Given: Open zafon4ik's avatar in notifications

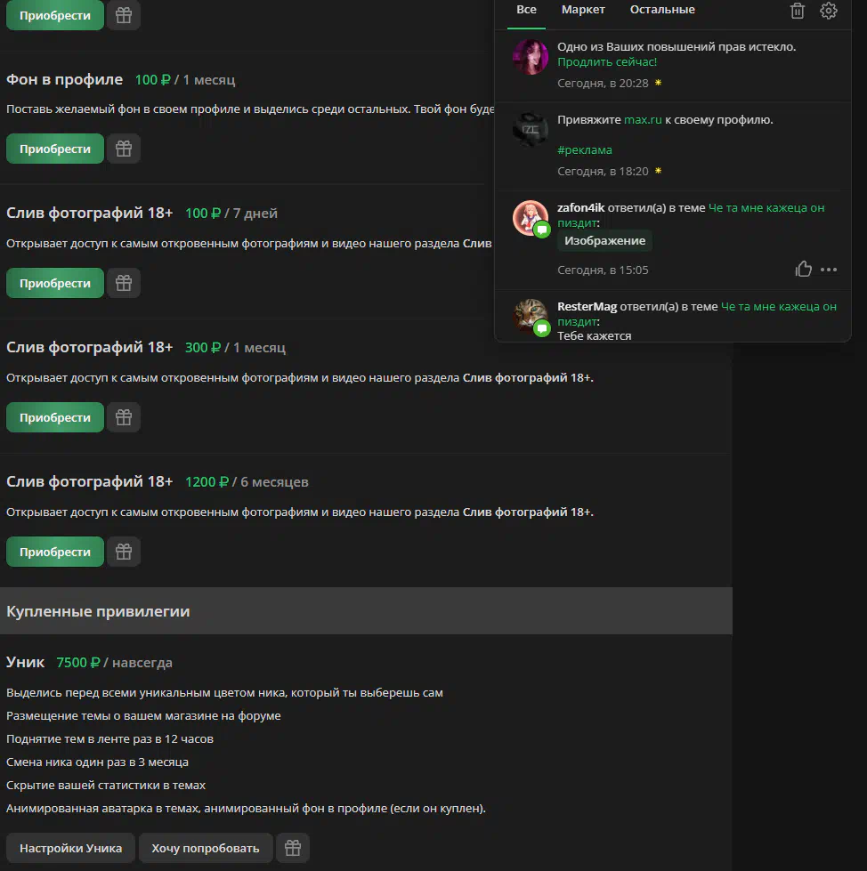Looking at the screenshot, I should [531, 218].
